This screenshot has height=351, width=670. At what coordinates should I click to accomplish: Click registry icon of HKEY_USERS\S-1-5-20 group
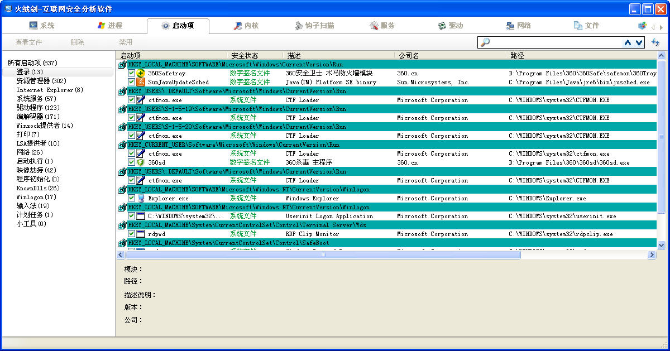pyautogui.click(x=123, y=127)
